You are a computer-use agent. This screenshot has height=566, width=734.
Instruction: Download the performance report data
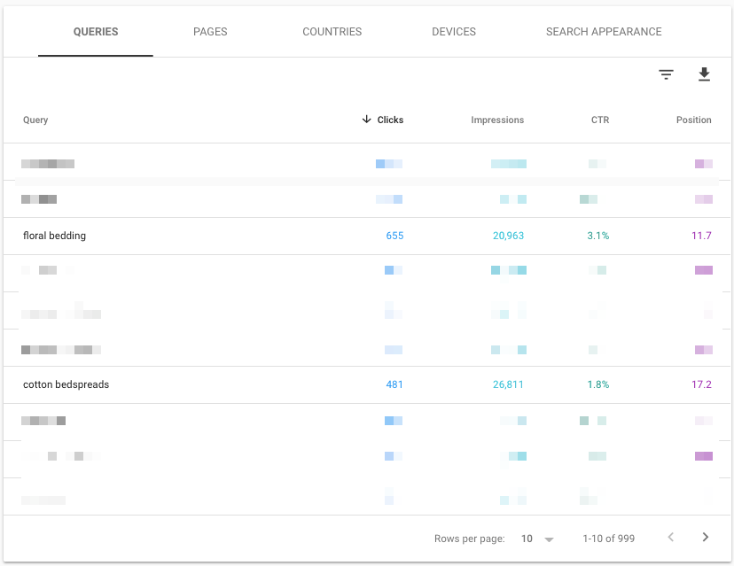[x=705, y=74]
